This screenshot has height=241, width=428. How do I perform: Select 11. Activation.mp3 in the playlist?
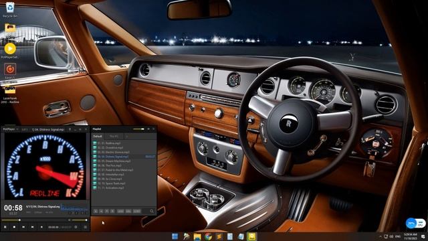[124, 187]
